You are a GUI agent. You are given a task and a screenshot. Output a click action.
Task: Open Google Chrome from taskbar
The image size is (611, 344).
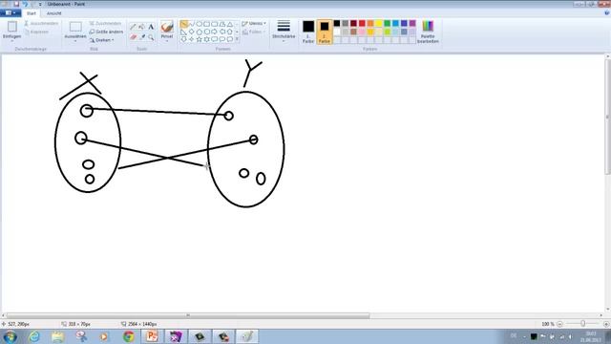[129, 336]
